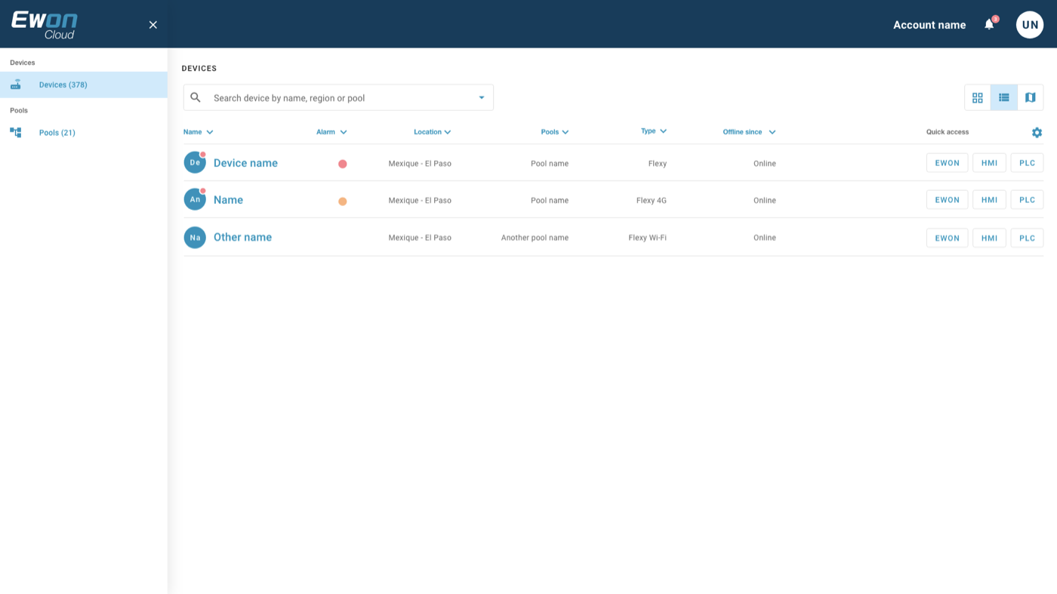Click the Pools icon in the sidebar
Image resolution: width=1057 pixels, height=594 pixels.
[x=16, y=132]
